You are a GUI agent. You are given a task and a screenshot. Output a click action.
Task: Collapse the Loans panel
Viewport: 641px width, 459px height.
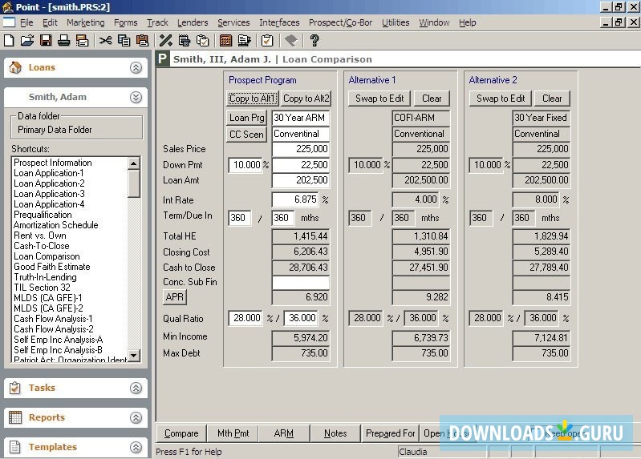coord(136,68)
